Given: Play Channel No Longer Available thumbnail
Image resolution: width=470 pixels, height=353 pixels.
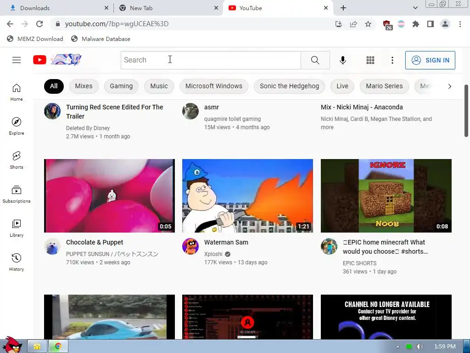Looking at the screenshot, I should click(386, 317).
